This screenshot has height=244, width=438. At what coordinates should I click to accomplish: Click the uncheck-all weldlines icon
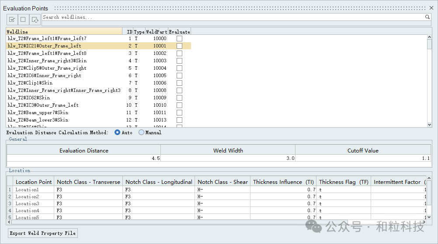tap(23, 20)
